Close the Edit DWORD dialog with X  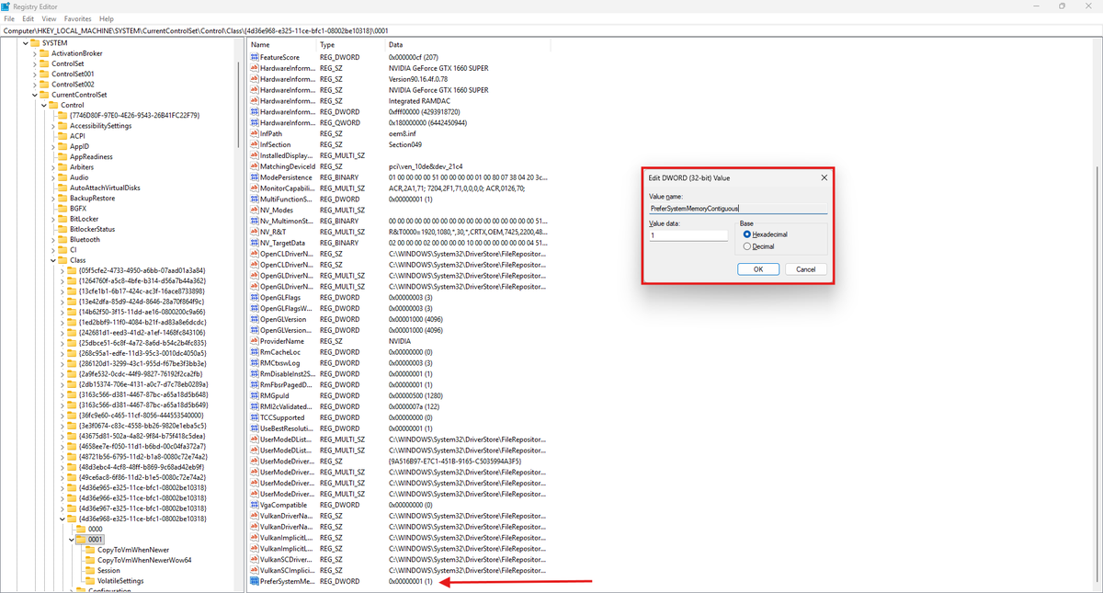(824, 177)
